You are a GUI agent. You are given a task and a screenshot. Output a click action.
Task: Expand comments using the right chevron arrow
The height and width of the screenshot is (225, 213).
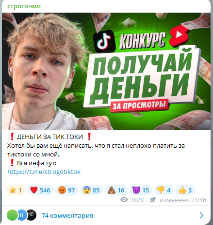pyautogui.click(x=201, y=215)
